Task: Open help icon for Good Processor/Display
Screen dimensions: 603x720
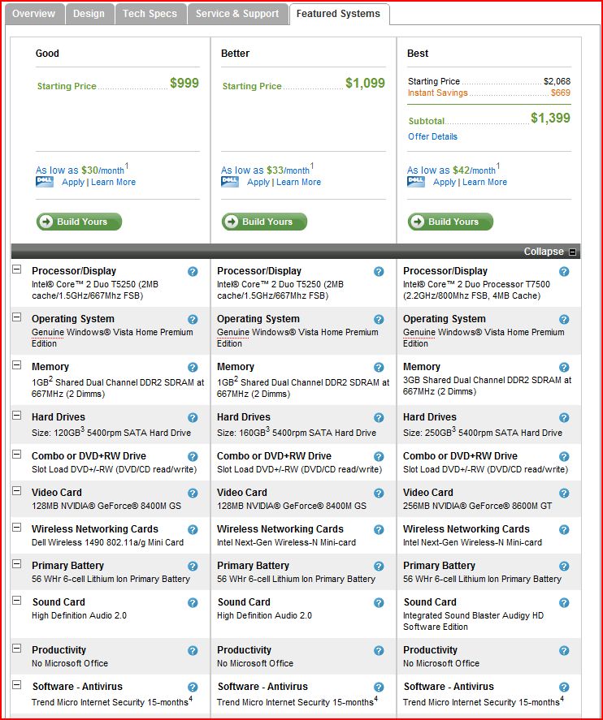Action: pos(193,271)
